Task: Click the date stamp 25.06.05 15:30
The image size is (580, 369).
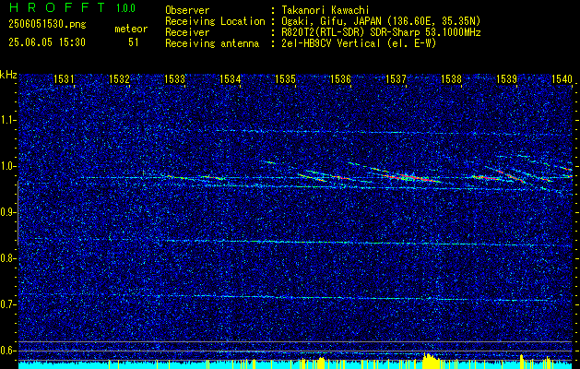Action: click(47, 42)
